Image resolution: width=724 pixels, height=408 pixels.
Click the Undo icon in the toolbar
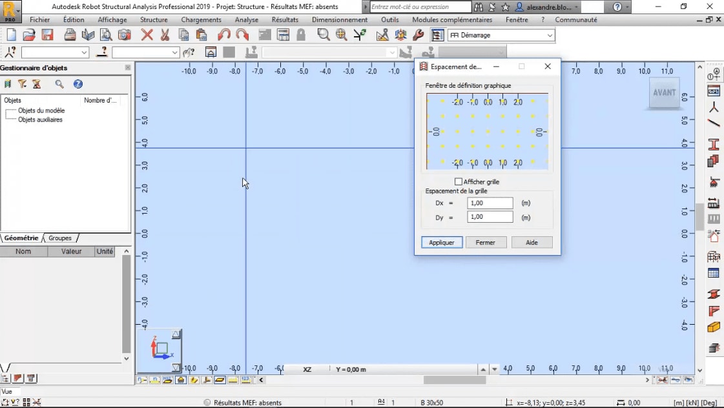coord(225,35)
